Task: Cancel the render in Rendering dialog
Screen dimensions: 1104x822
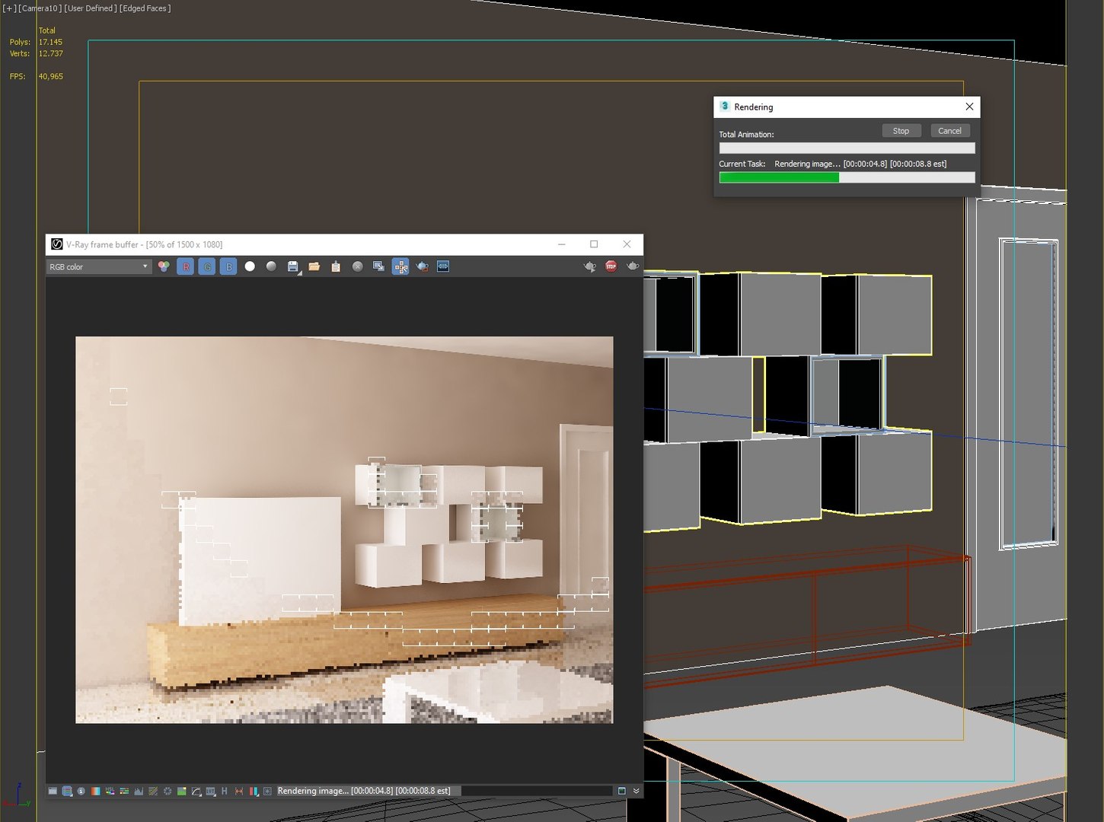Action: (x=949, y=131)
